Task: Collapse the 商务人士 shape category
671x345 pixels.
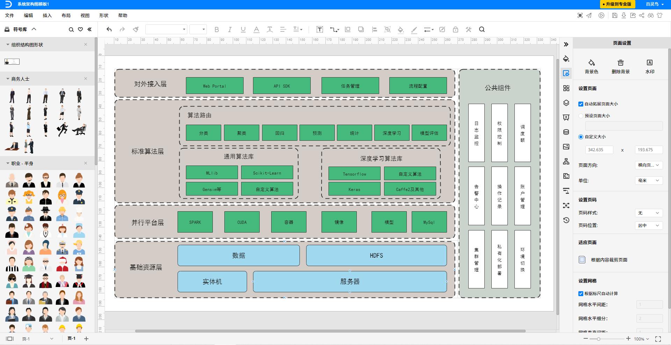Action: pyautogui.click(x=8, y=79)
